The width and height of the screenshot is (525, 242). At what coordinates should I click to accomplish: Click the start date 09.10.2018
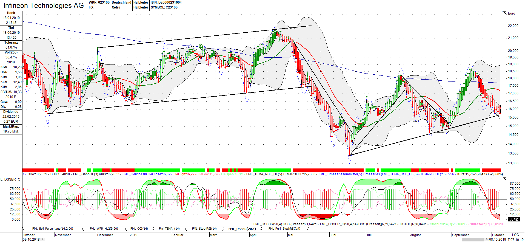(x=31, y=240)
